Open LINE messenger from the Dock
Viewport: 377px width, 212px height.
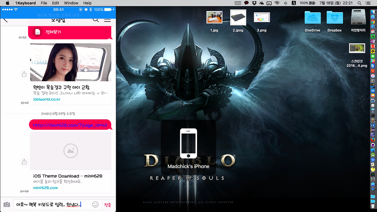[x=372, y=56]
